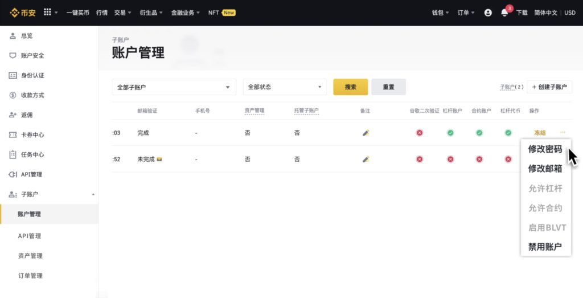Viewport: 583px width, 298px height.
Task: Open 一键买币 in top navigation
Action: tap(77, 13)
